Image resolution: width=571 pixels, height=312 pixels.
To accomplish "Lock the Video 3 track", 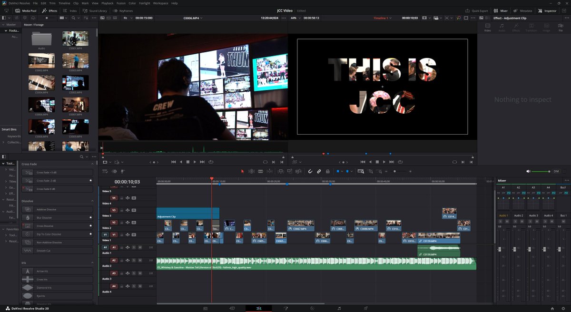I will click(x=121, y=210).
